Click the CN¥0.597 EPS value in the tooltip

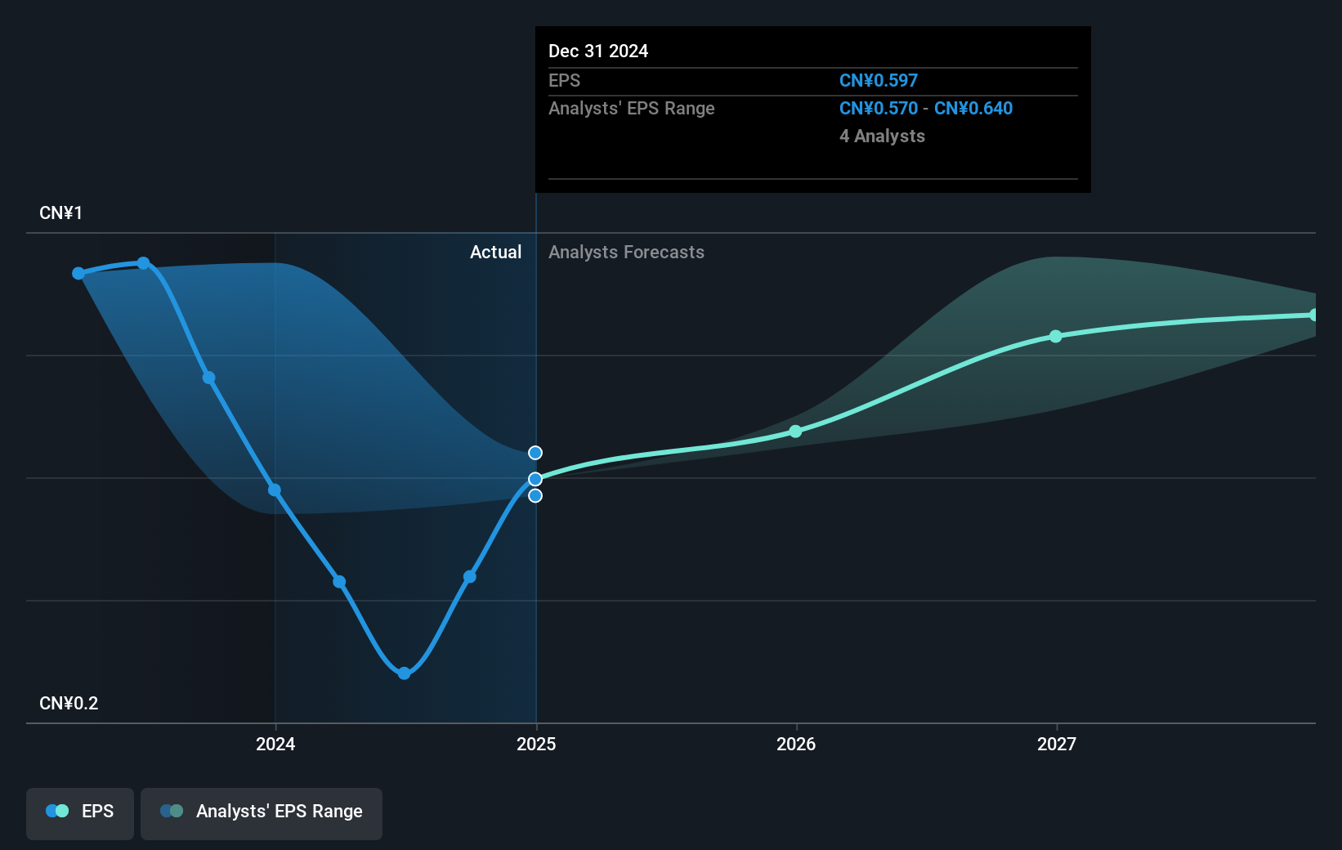click(x=879, y=81)
